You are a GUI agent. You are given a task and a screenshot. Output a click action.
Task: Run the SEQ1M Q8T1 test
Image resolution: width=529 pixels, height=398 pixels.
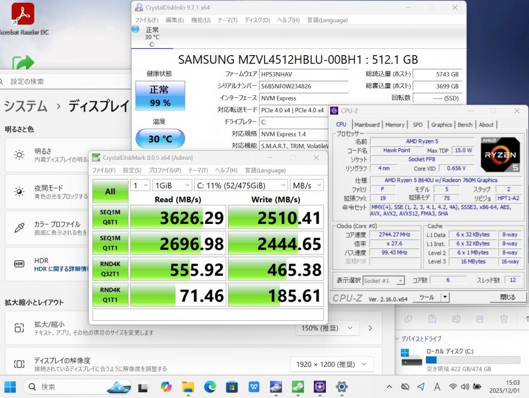(110, 217)
